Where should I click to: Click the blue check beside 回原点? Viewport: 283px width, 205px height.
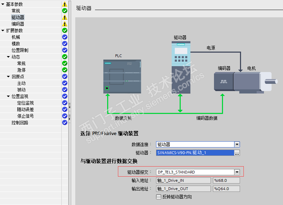[65, 77]
